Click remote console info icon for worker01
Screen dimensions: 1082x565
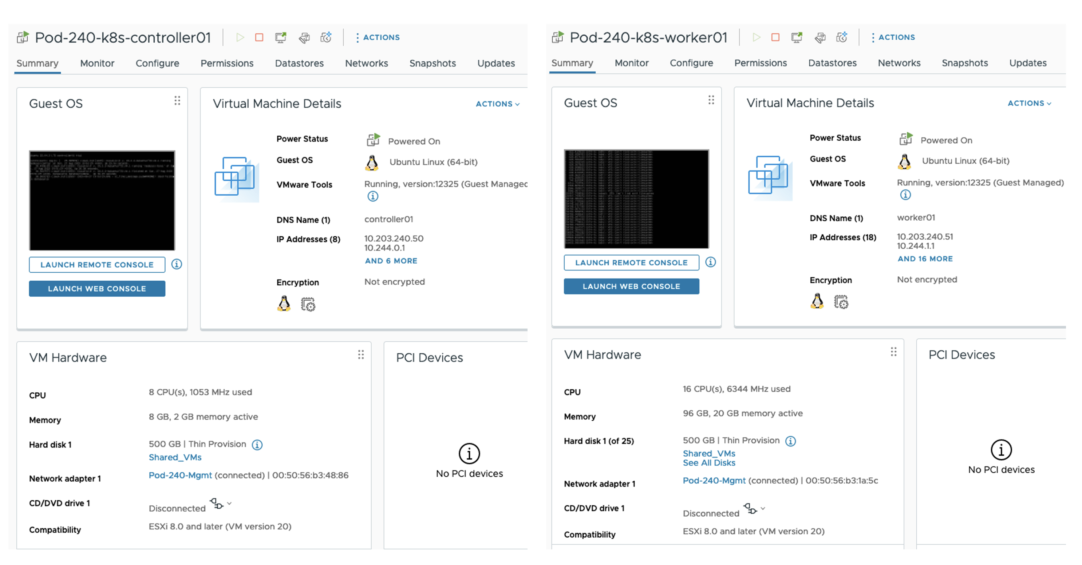pyautogui.click(x=710, y=262)
